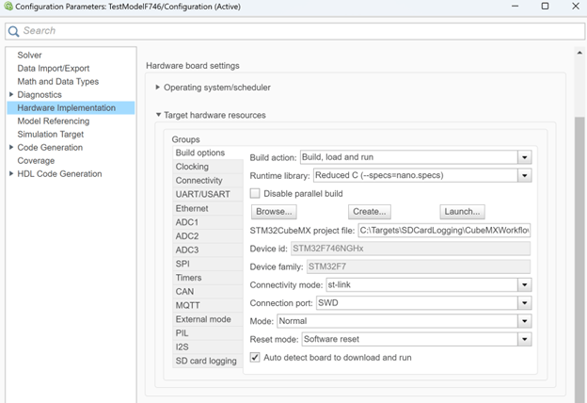Expand the HDL Code Generation node
This screenshot has width=587, height=403.
pyautogui.click(x=11, y=173)
